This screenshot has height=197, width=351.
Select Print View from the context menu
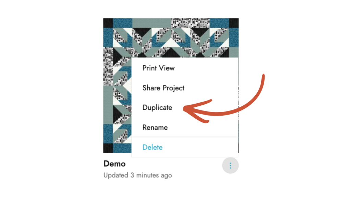pyautogui.click(x=158, y=68)
